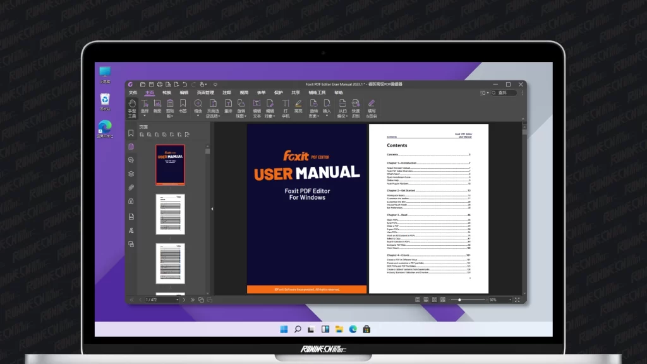Select the Edit Text (编辑文本) tool
This screenshot has height=364, width=647.
coord(257,106)
